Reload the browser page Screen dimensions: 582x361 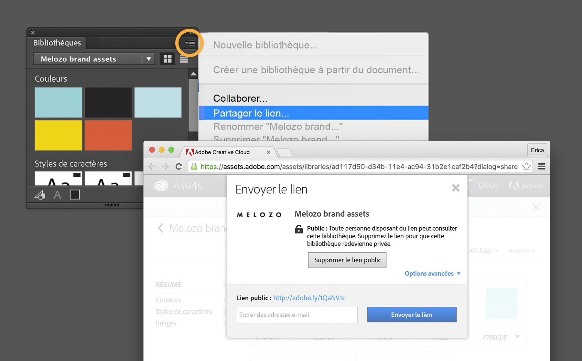click(x=179, y=167)
